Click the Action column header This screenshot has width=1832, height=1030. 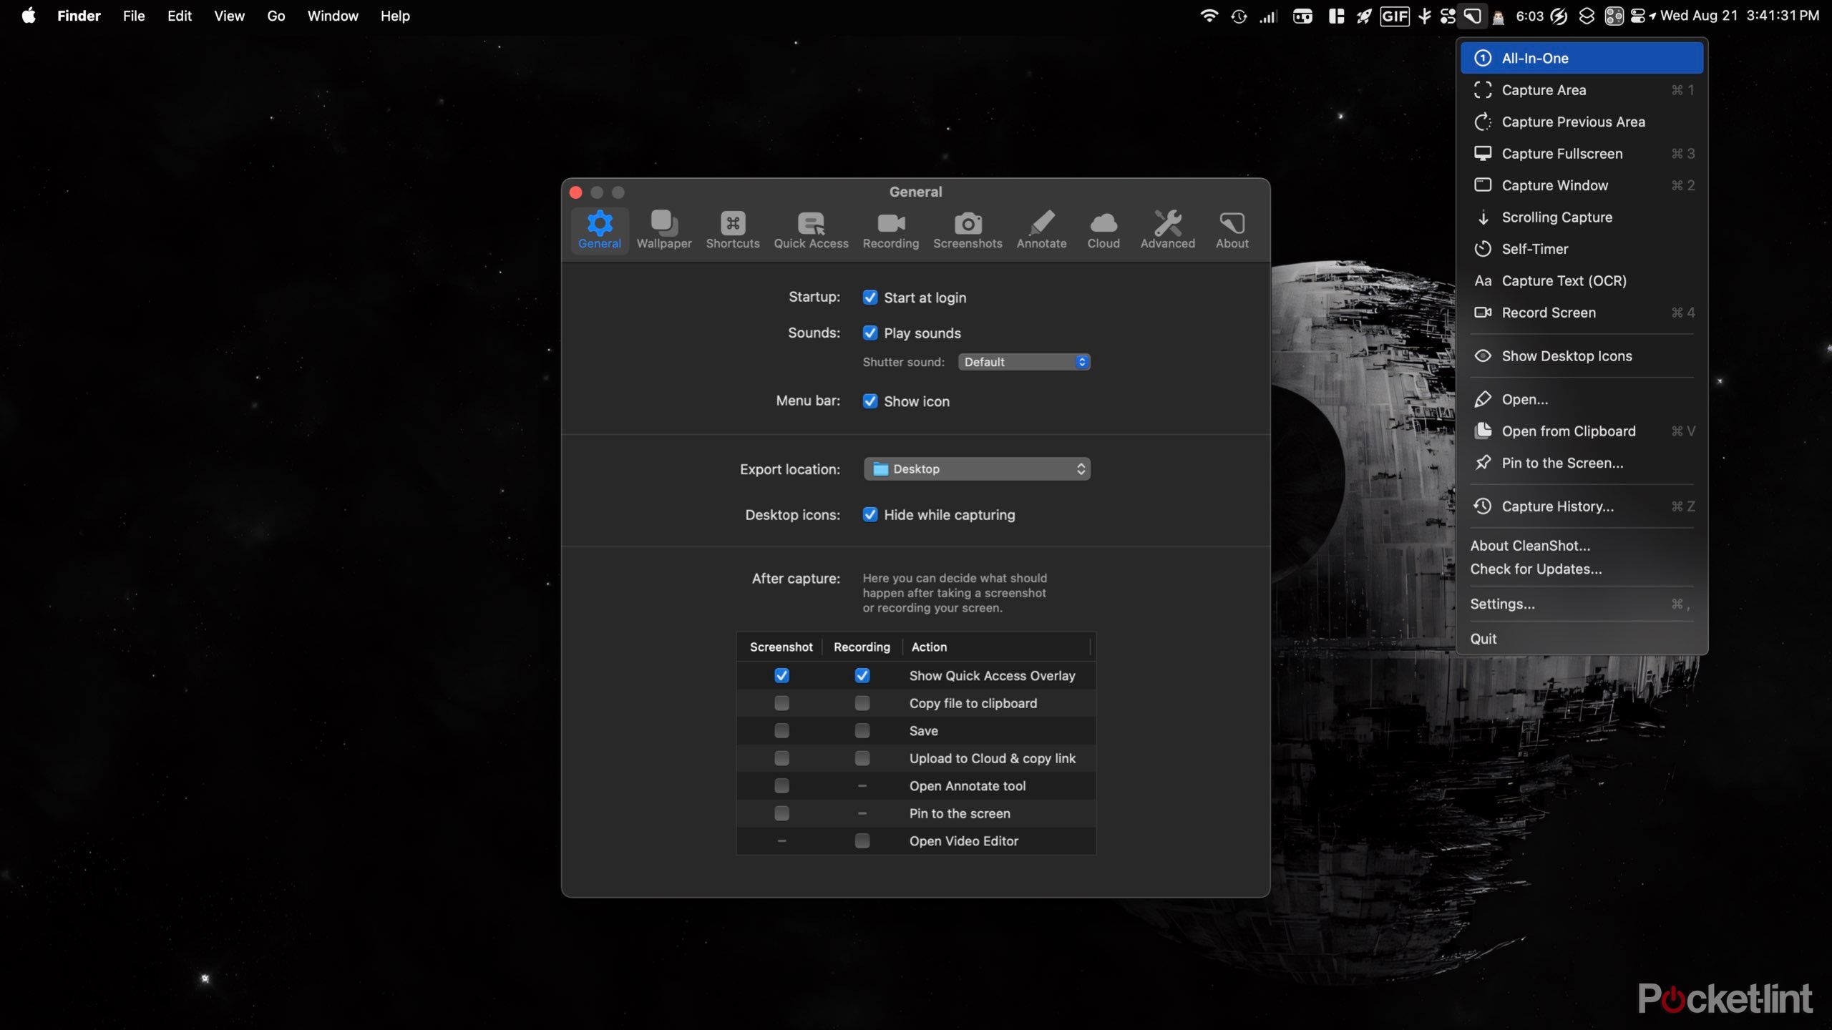(x=996, y=647)
